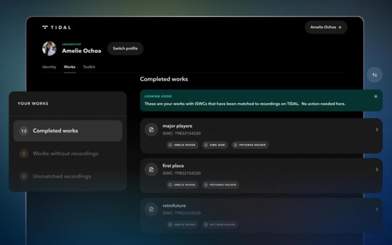Image resolution: width=392 pixels, height=245 pixels.
Task: Click the Aime Jean tag
Action: click(x=215, y=145)
